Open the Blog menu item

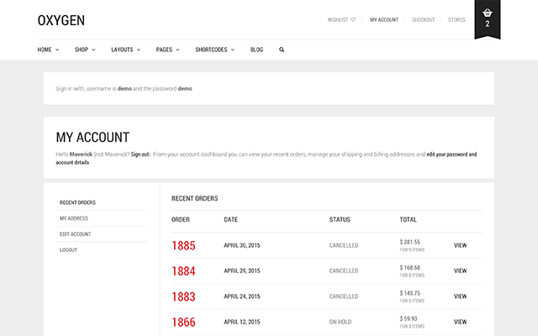(256, 50)
